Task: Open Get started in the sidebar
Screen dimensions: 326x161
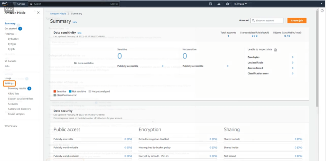Action: [11, 29]
